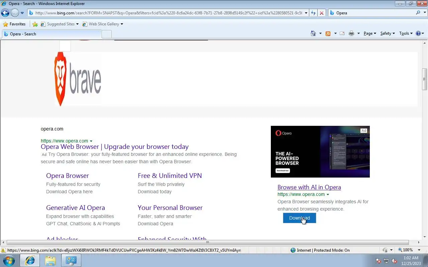Click 'Surf the Web privately' text
The image size is (428, 267).
point(161,184)
